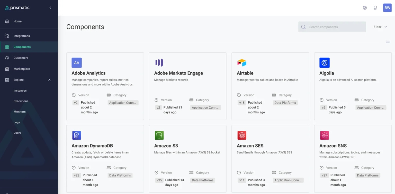Click the Home icon in sidebar
The width and height of the screenshot is (395, 194).
(7, 21)
